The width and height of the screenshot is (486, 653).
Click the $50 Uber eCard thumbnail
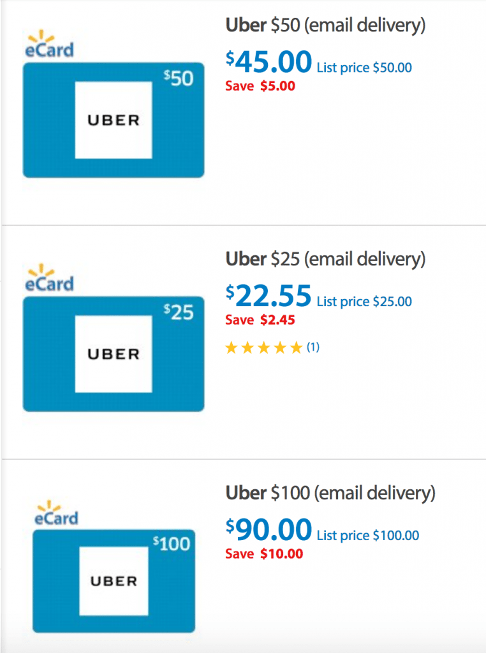(x=114, y=120)
